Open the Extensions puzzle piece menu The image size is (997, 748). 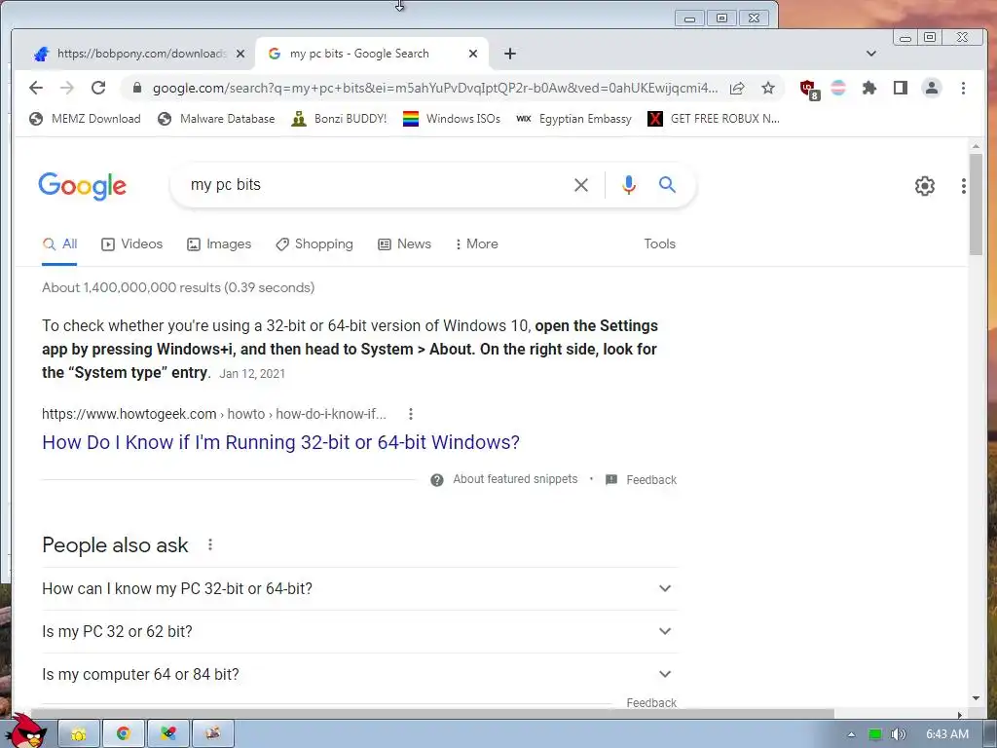(869, 88)
